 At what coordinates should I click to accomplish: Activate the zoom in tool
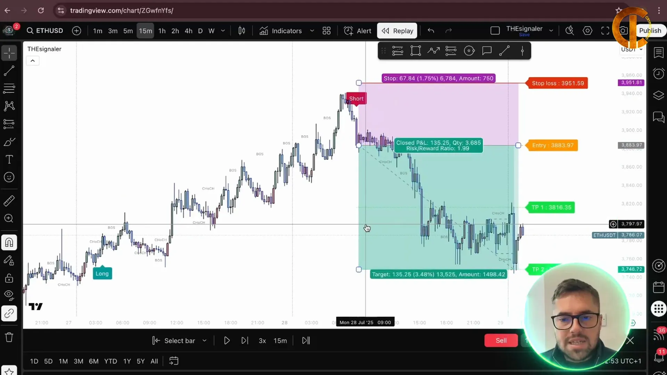pyautogui.click(x=9, y=218)
